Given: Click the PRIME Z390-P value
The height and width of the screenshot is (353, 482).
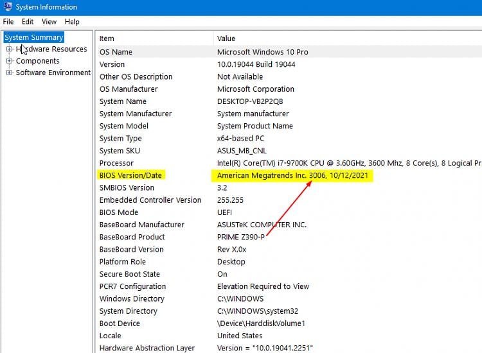Looking at the screenshot, I should click(241, 237).
